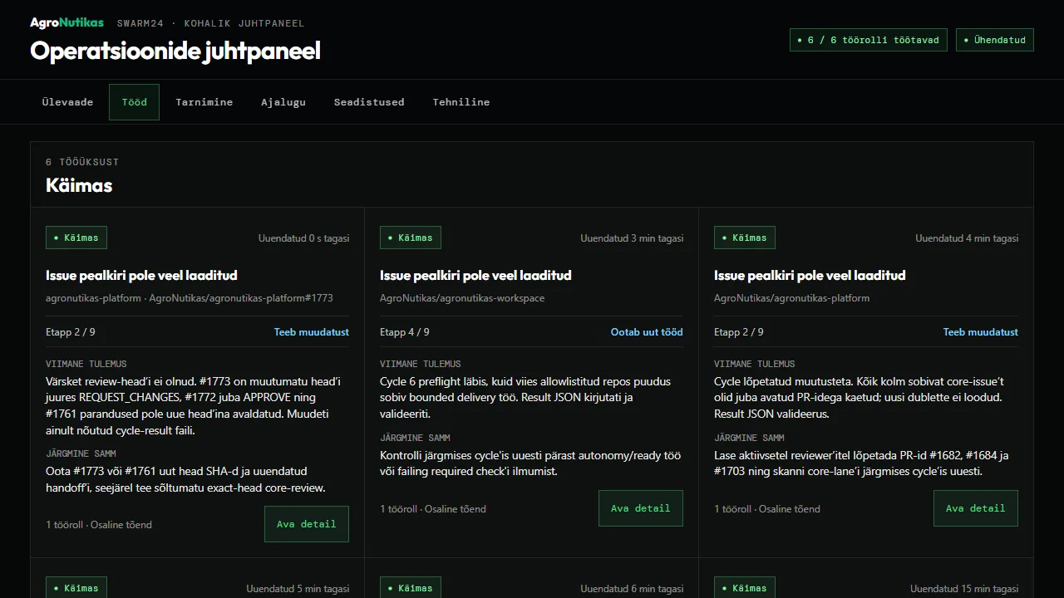Click the 'Uuendatud 6 min tagasi' timestamp
Image resolution: width=1064 pixels, height=598 pixels.
(632, 589)
